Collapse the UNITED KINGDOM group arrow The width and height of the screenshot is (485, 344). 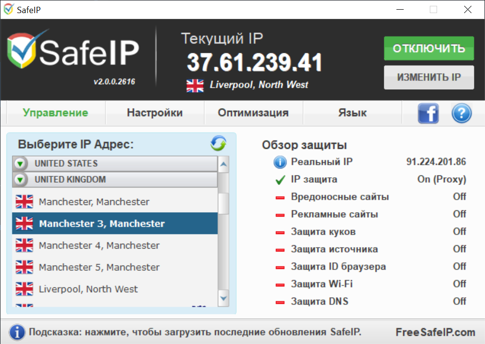point(20,180)
